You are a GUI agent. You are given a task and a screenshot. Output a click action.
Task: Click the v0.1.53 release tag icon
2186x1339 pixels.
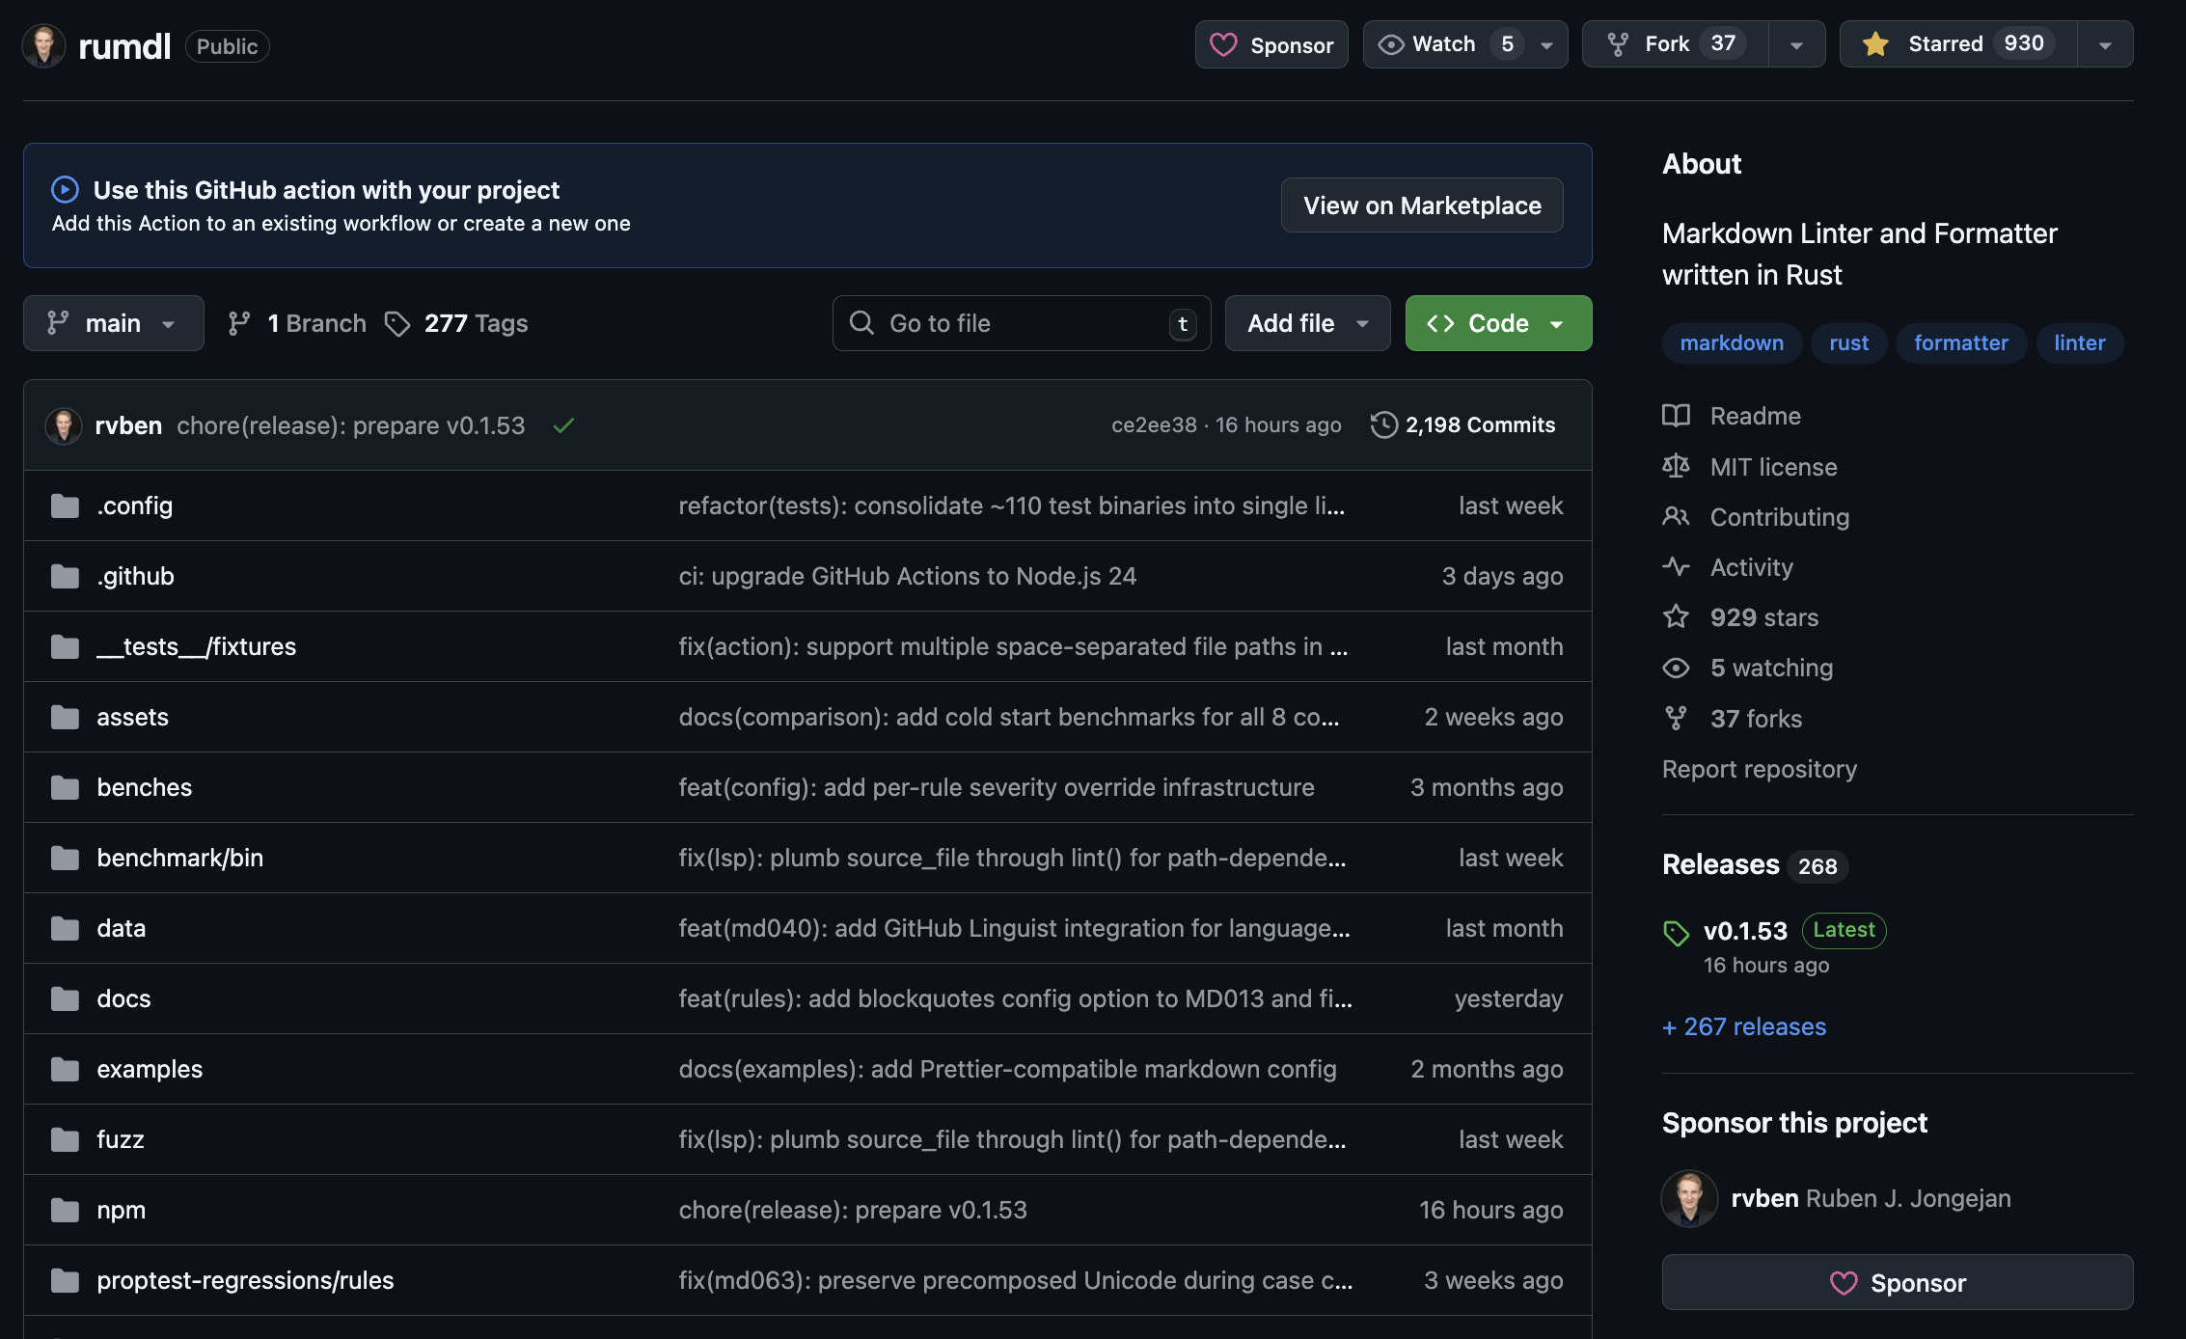pos(1677,933)
